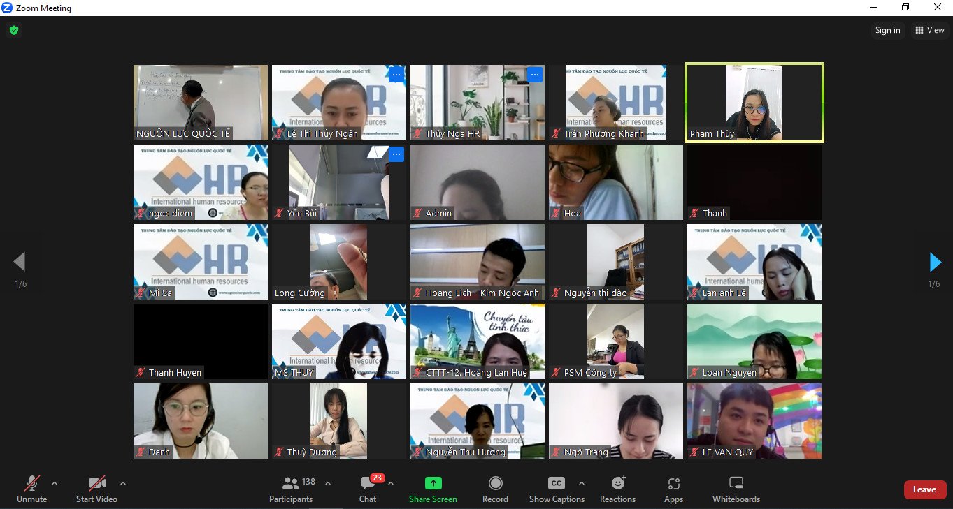Image resolution: width=953 pixels, height=509 pixels.
Task: Click the green encryption shield icon
Action: coord(13,30)
